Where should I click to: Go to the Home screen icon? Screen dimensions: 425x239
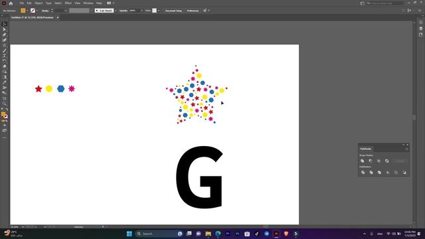pos(11,3)
